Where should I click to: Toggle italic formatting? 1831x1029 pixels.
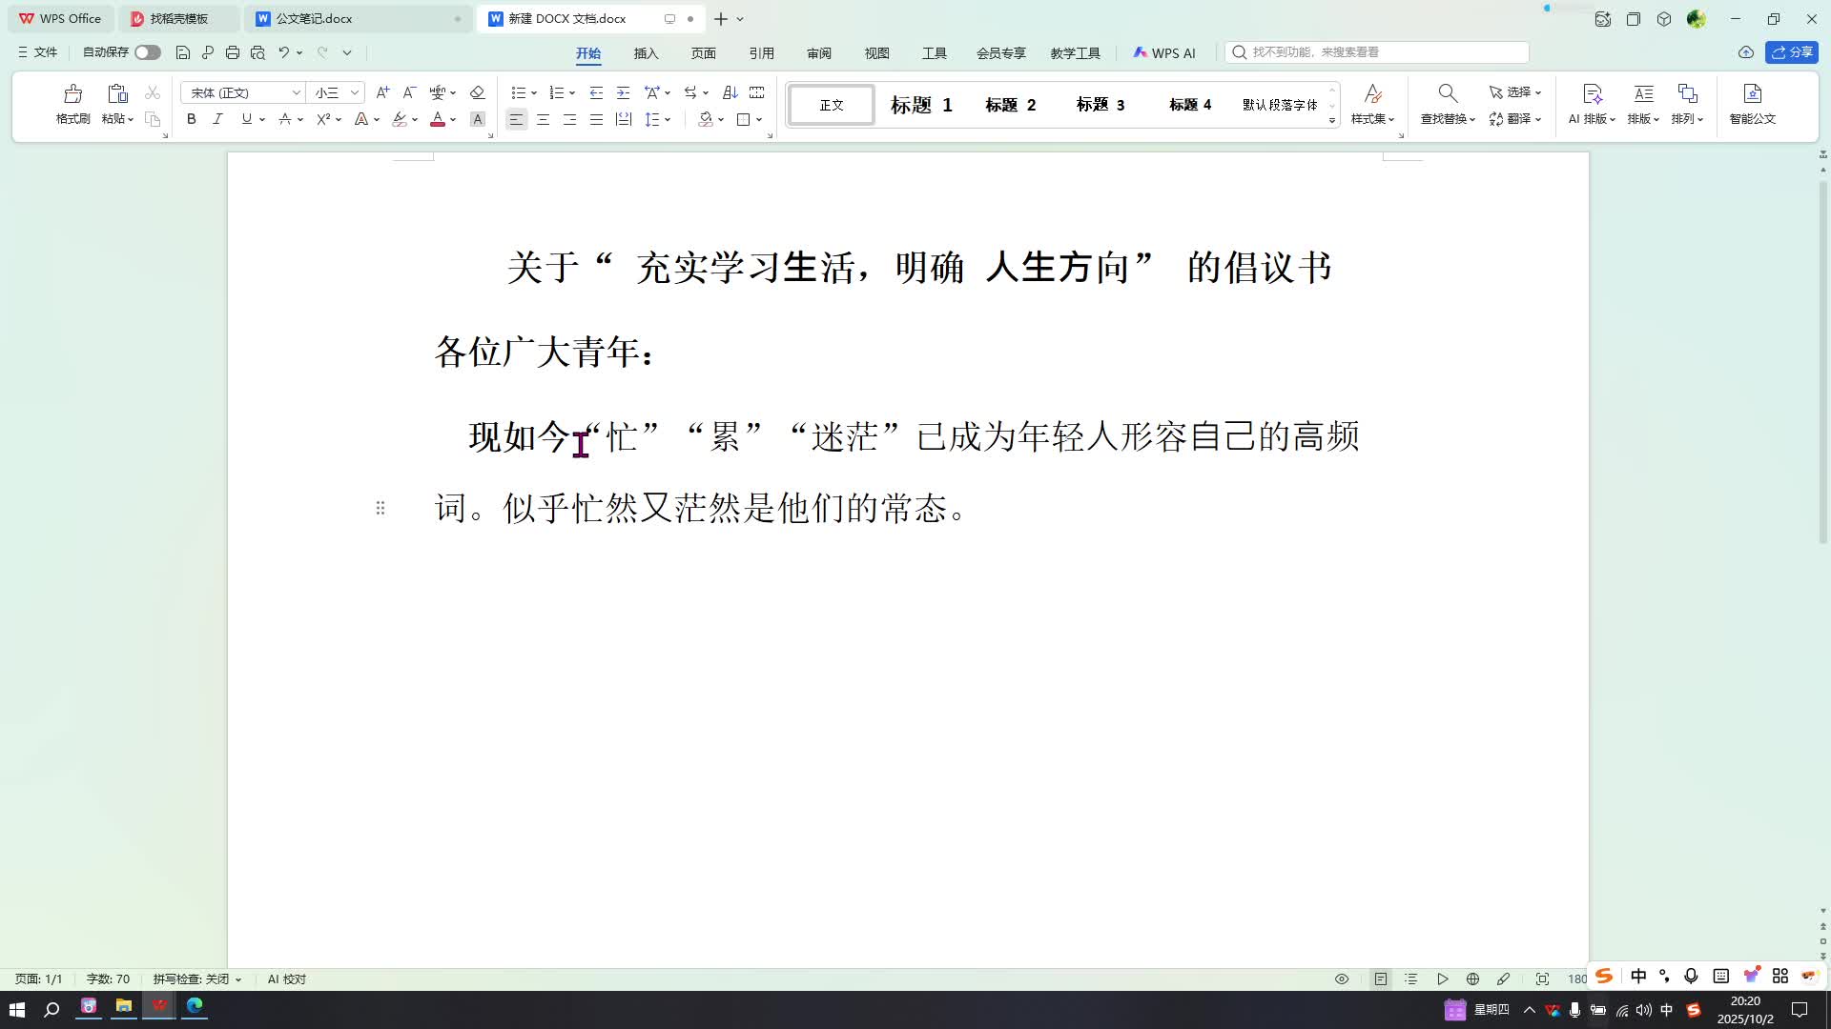(217, 119)
